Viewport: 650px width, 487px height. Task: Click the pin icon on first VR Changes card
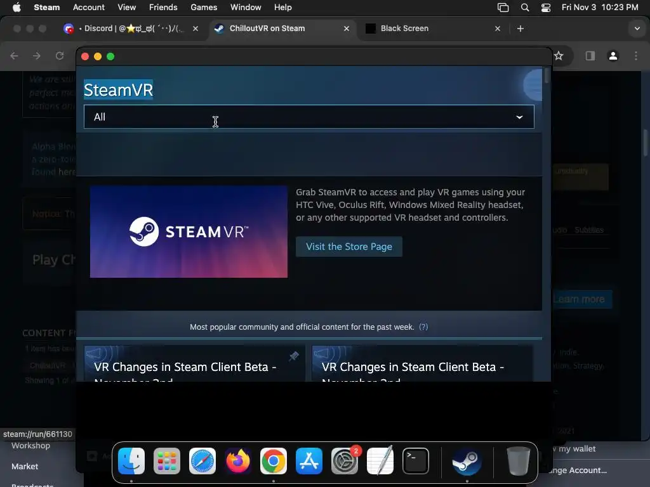[294, 356]
